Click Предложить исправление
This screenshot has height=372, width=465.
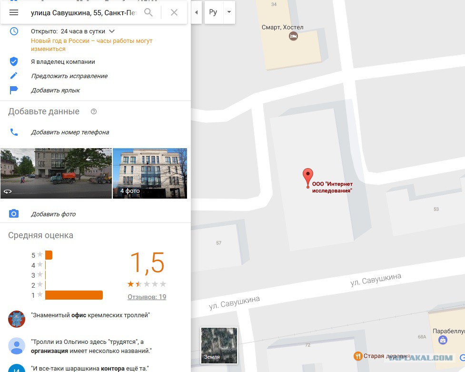69,76
